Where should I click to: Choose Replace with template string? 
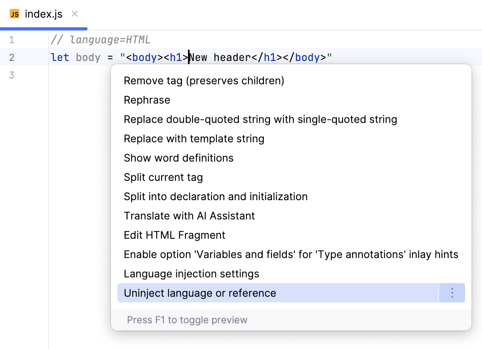pos(194,138)
